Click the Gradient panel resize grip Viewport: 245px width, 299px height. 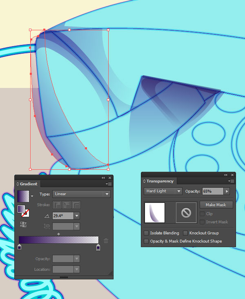[111, 273]
